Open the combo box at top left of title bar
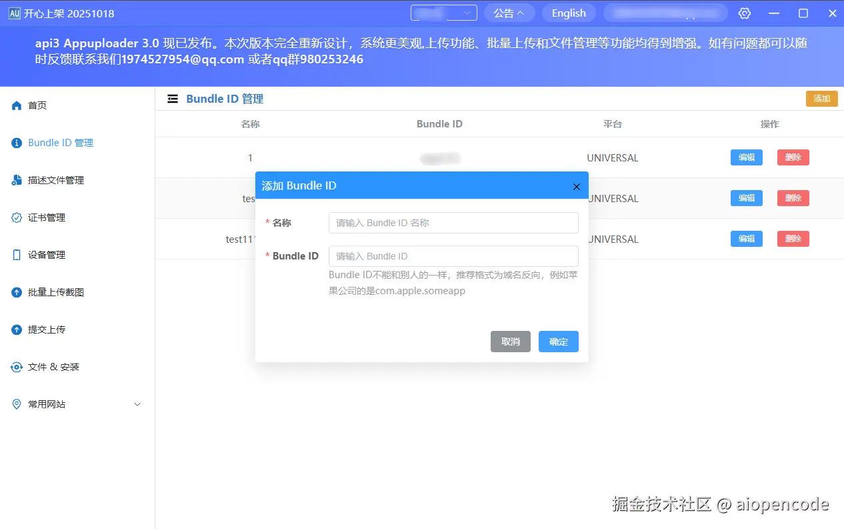844x529 pixels. tap(444, 12)
